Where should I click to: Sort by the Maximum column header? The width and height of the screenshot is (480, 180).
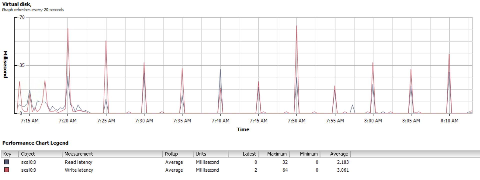(x=274, y=154)
